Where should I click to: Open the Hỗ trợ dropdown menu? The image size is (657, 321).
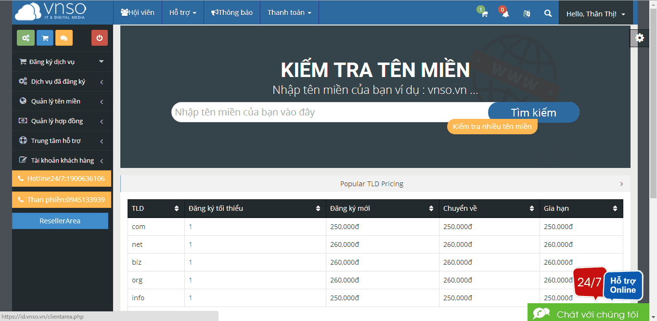point(183,13)
